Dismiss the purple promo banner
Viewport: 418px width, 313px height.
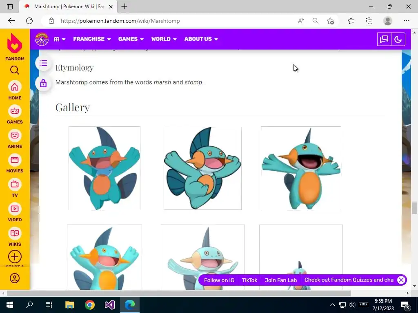[x=401, y=280]
